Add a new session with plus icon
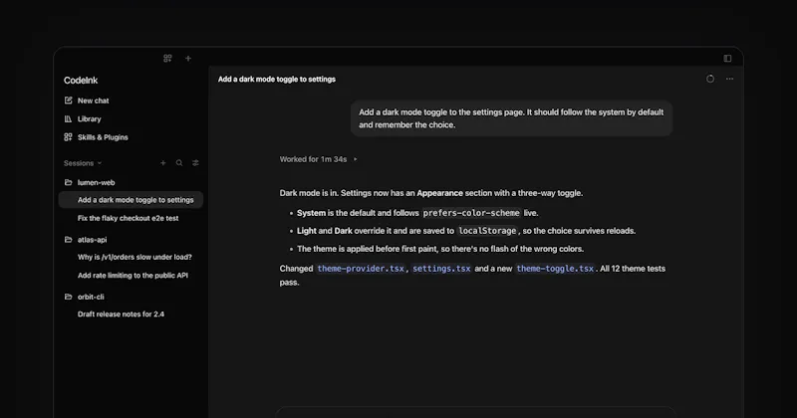 coord(163,163)
